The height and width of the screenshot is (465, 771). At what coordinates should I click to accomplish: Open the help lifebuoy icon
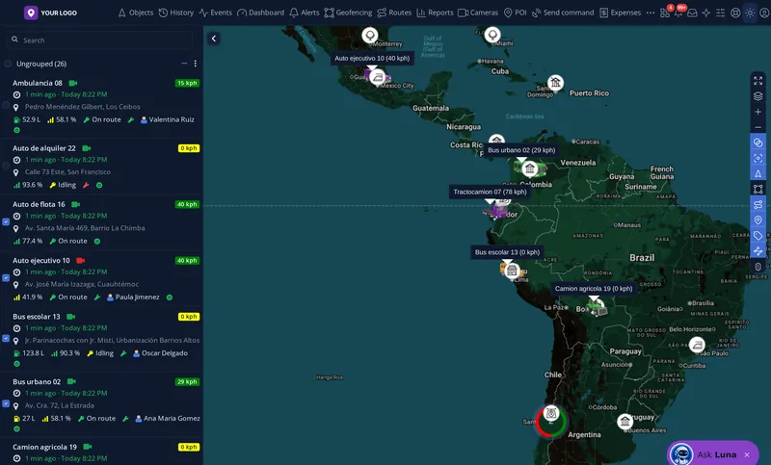(x=735, y=13)
